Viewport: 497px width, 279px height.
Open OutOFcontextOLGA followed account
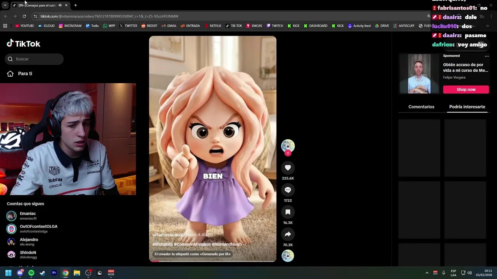click(32, 229)
